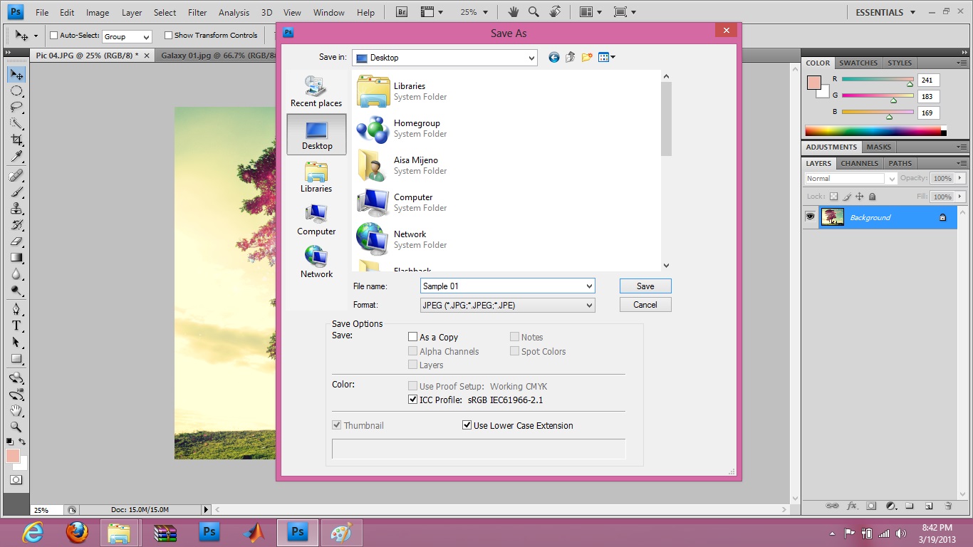Tick the Auto-Select checkbox
Image resolution: width=973 pixels, height=547 pixels.
53,35
